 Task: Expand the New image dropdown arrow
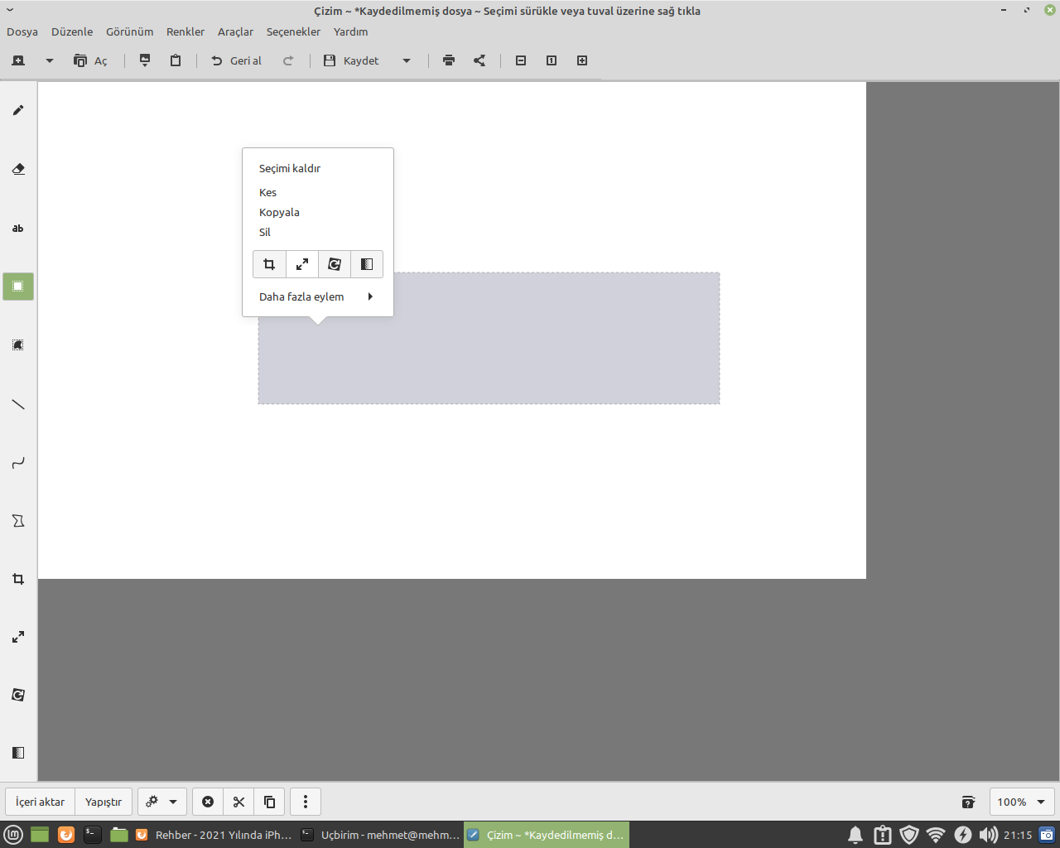click(x=50, y=60)
